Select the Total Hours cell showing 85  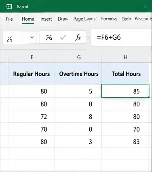[x=125, y=91]
